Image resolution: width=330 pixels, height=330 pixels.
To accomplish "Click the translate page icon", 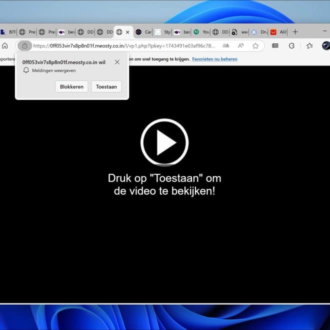I will click(226, 45).
